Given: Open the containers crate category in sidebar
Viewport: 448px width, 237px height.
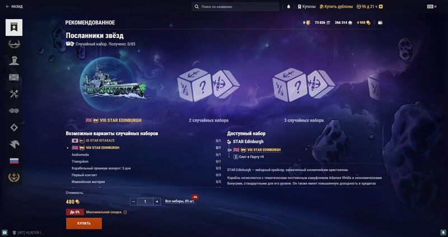Looking at the screenshot, I should [14, 77].
